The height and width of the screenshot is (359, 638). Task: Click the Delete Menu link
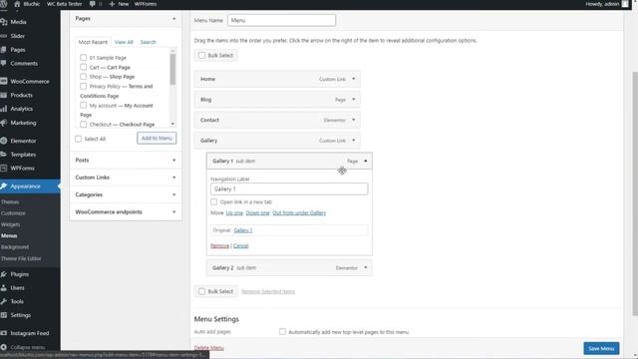pyautogui.click(x=208, y=348)
